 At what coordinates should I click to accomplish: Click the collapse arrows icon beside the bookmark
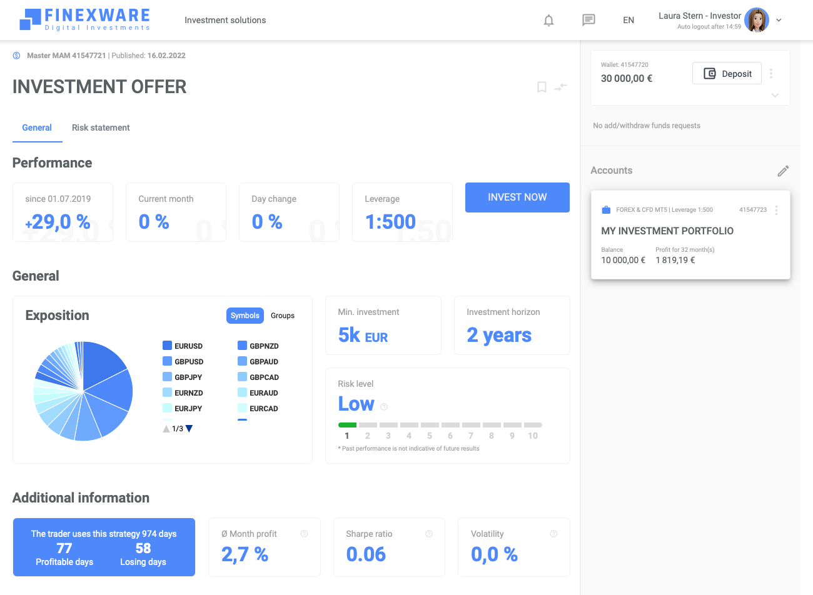(561, 87)
